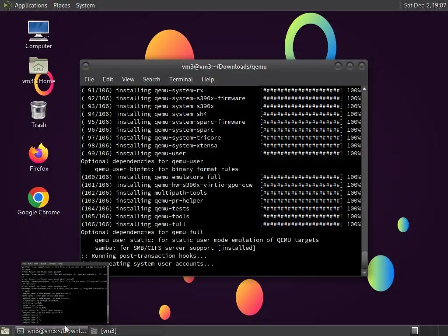Open the Places menu
This screenshot has height=336, width=448.
(x=61, y=5)
